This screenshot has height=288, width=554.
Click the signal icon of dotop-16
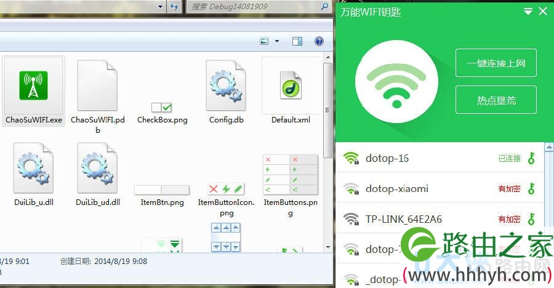click(x=351, y=158)
